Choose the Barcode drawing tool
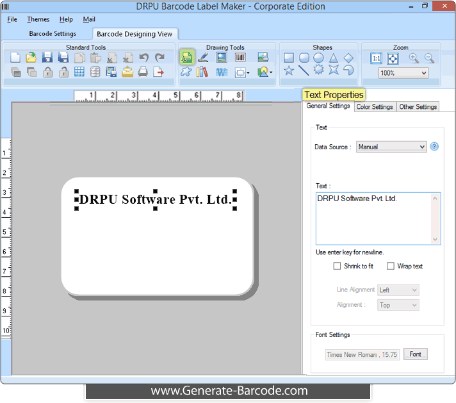Viewport: 456px width, 403px height. pos(240,58)
